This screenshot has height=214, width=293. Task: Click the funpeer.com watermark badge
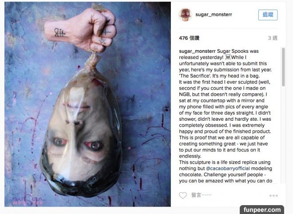262,210
